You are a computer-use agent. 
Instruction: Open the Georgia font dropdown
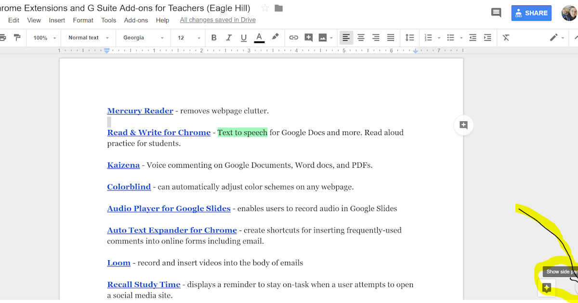click(144, 38)
